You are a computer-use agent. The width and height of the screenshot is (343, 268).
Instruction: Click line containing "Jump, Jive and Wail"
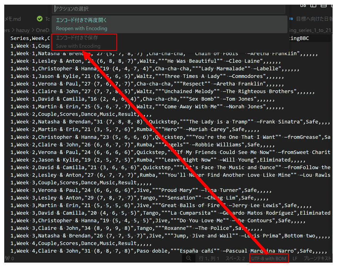[170, 236]
